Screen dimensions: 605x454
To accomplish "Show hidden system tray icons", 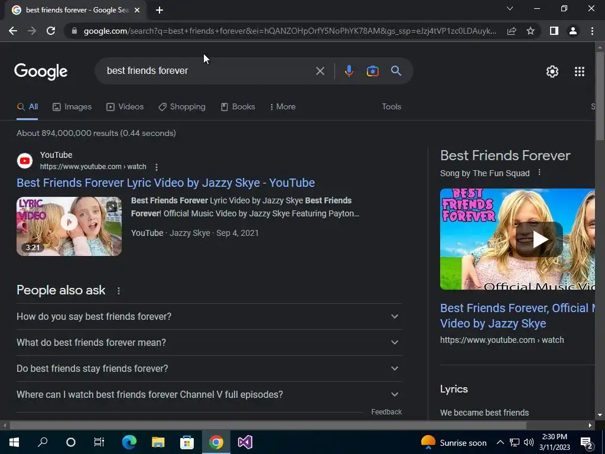I will [500, 442].
